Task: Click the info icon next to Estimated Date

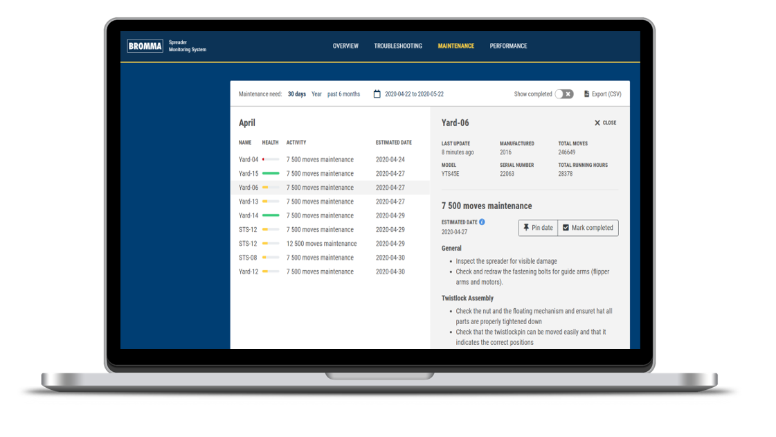Action: [x=482, y=222]
